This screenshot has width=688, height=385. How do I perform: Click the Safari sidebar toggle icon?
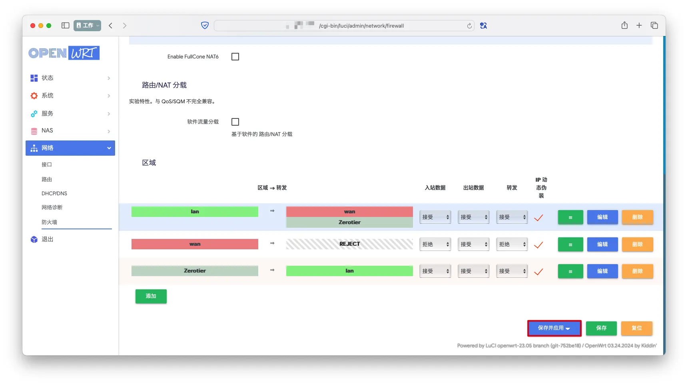click(x=65, y=25)
